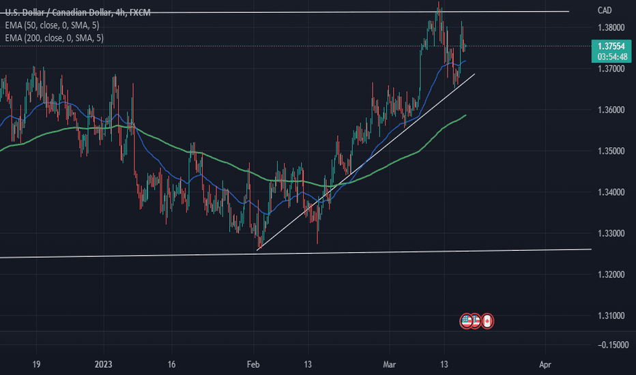The height and width of the screenshot is (375, 636).
Task: Open the CAD currency label on price axis
Action: click(605, 10)
